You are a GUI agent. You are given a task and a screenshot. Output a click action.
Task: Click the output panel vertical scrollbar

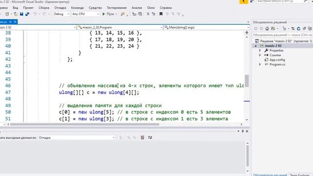[x=247, y=156]
